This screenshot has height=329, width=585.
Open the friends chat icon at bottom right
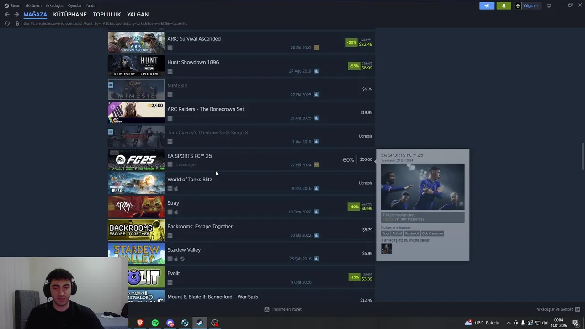tap(578, 309)
